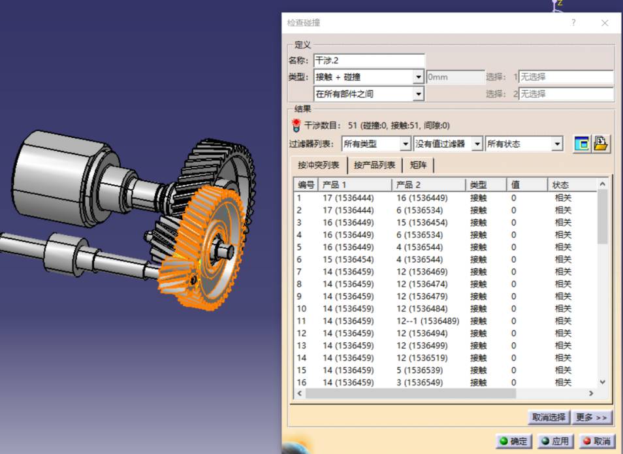This screenshot has width=623, height=454.
Task: Click the traffic light interference status icon
Action: [296, 125]
